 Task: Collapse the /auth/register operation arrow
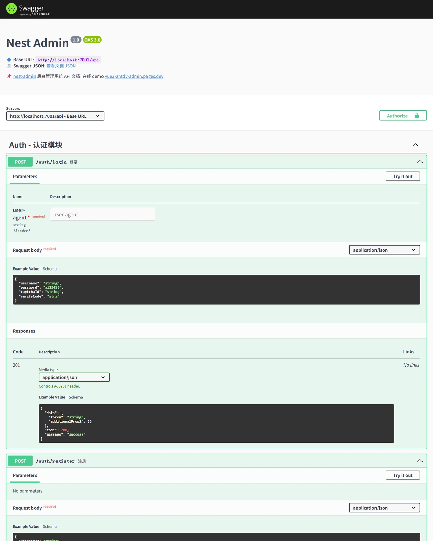pos(420,461)
